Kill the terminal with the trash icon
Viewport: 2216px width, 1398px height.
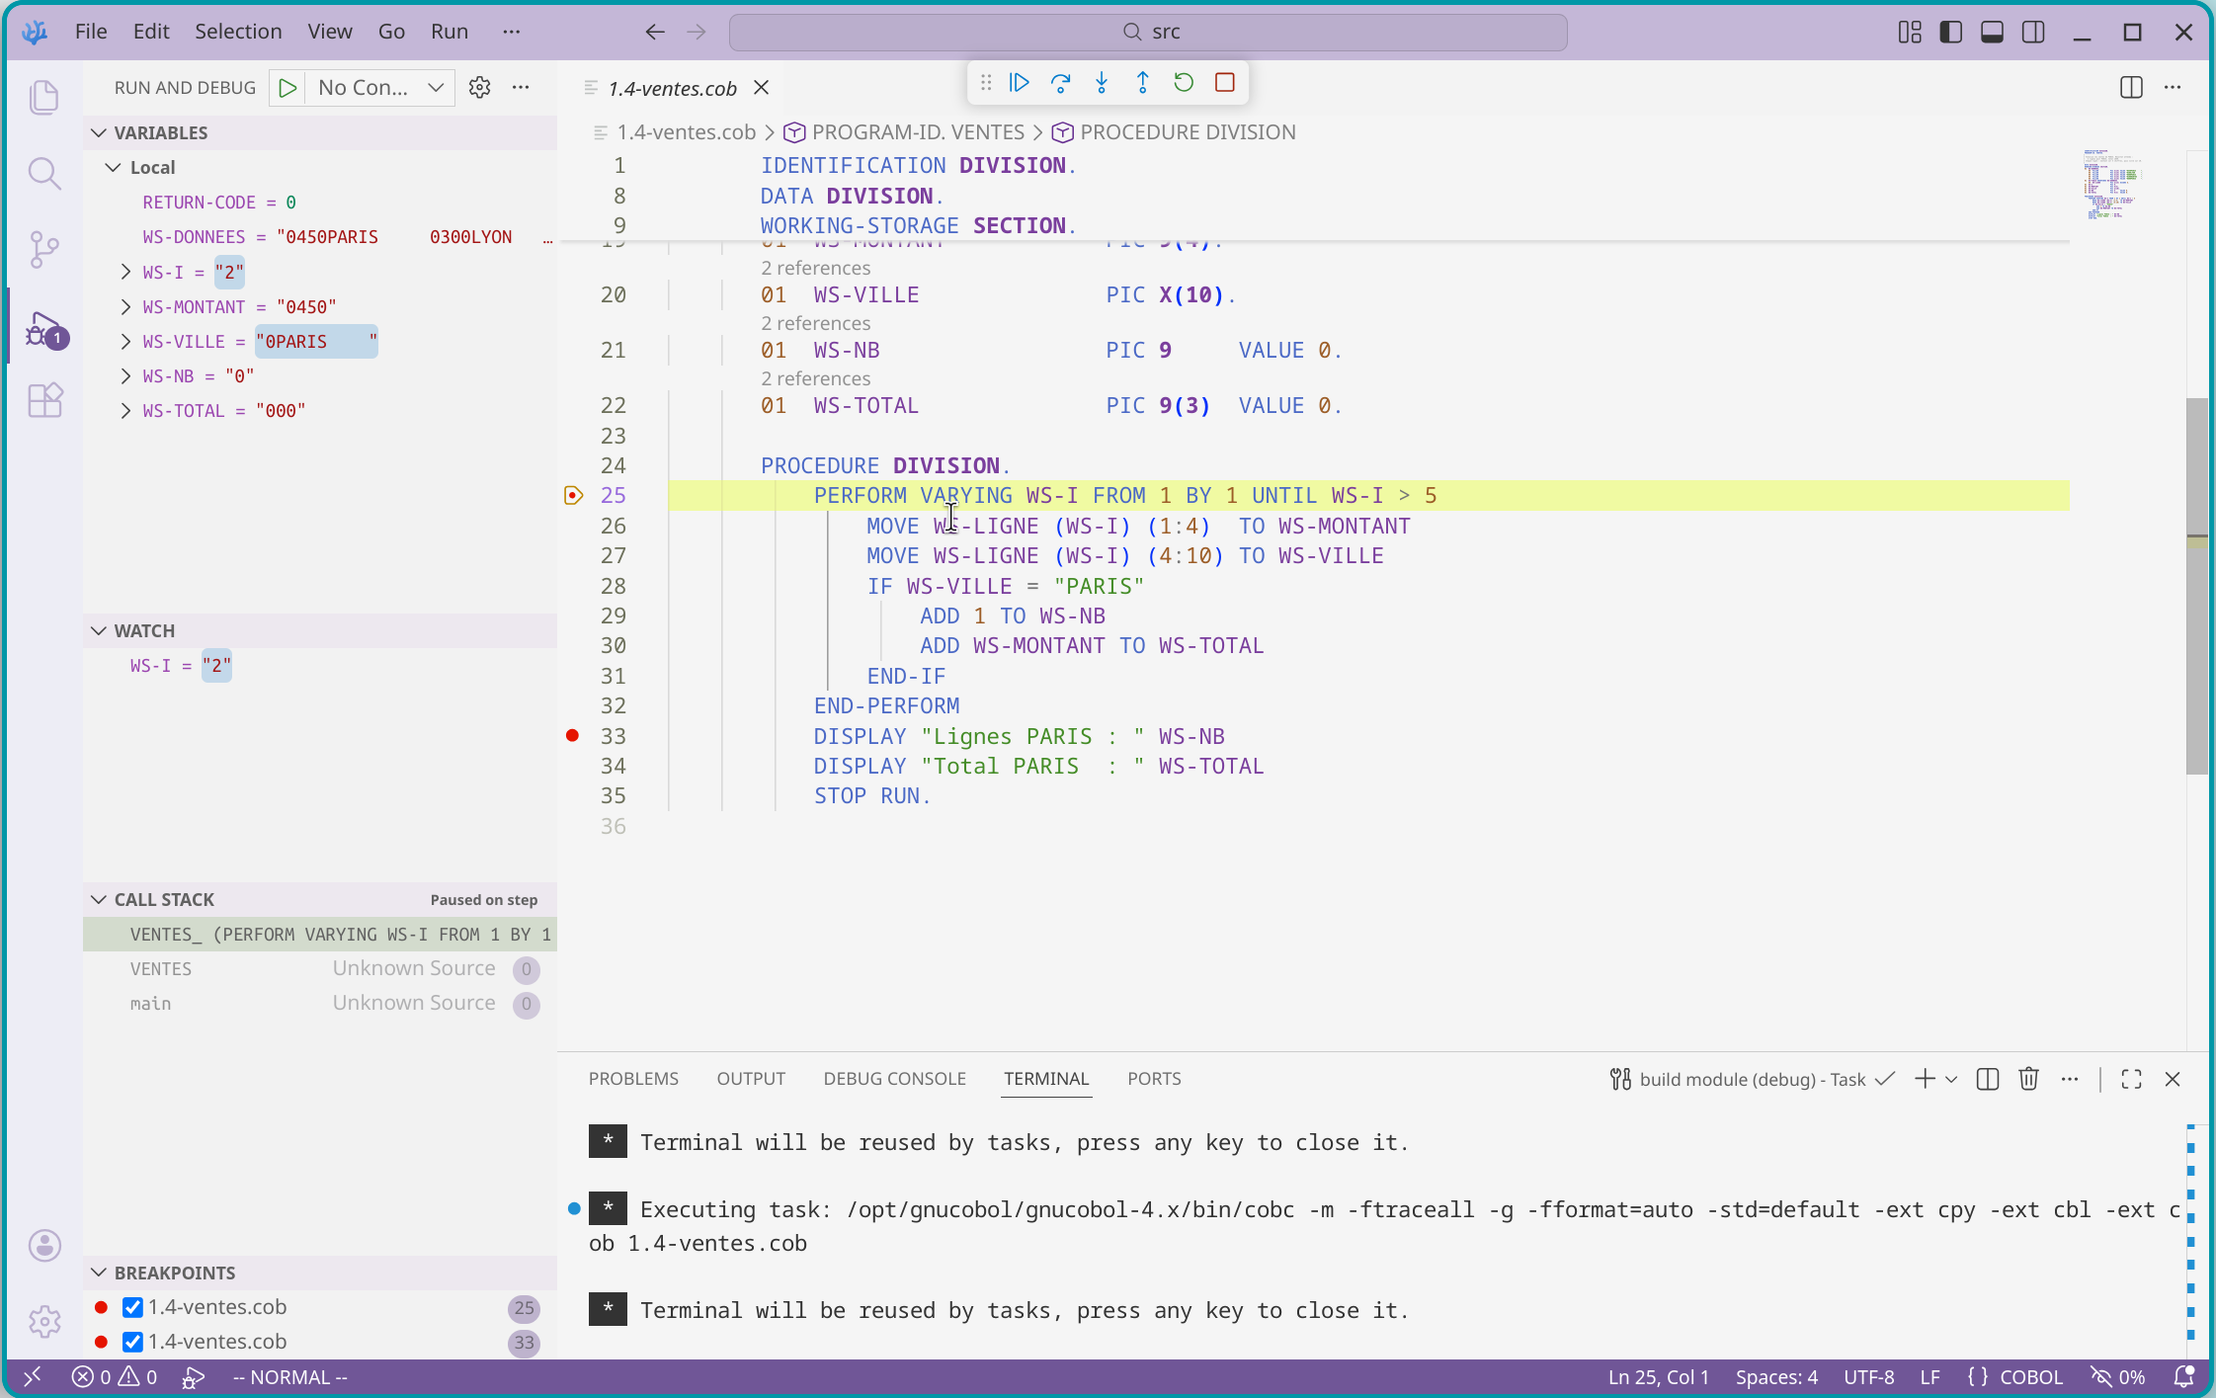(2028, 1079)
